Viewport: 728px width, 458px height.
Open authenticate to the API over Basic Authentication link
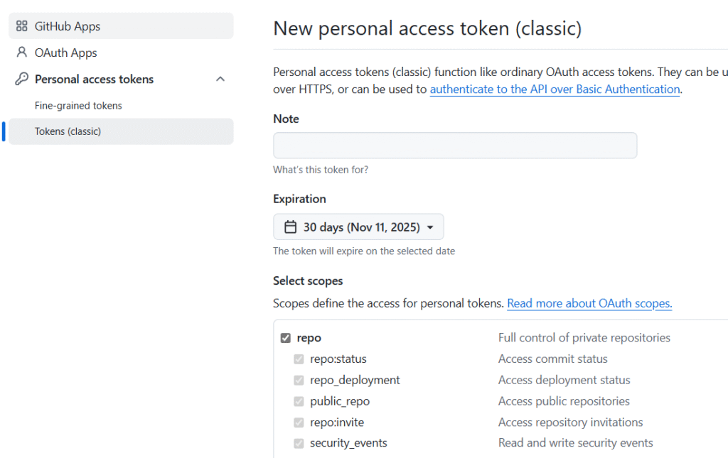click(555, 89)
